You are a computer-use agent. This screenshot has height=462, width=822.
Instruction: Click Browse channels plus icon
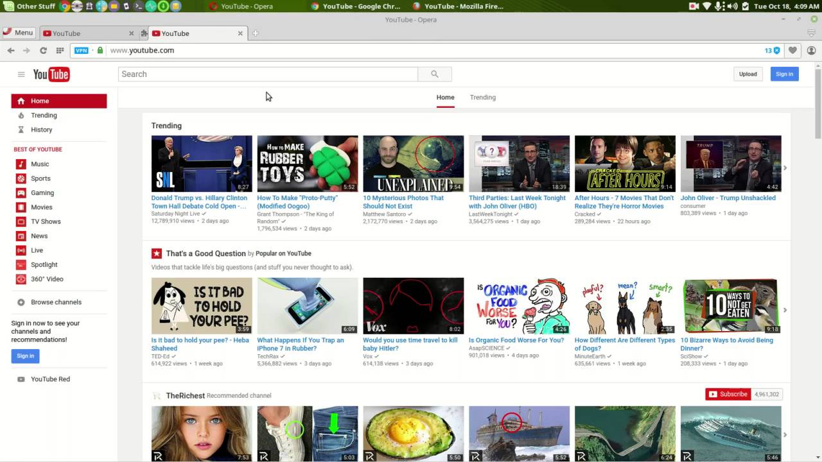pyautogui.click(x=21, y=302)
